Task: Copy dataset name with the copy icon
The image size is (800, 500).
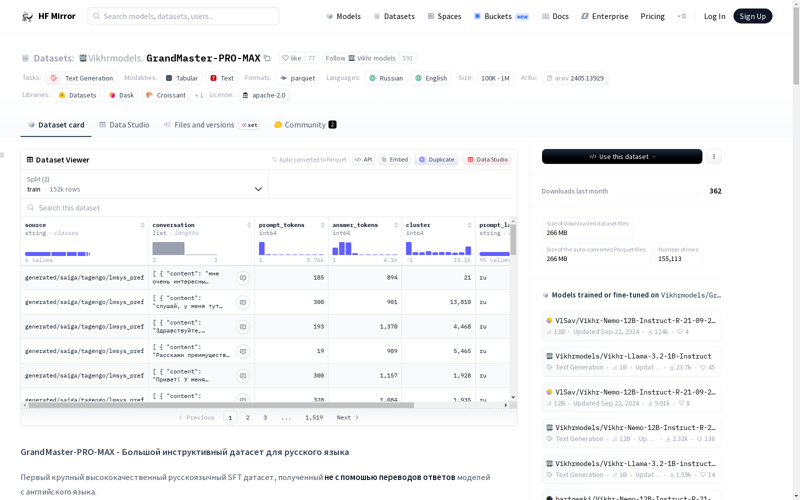Action: click(267, 58)
